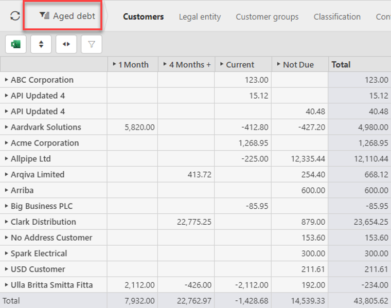Viewport: 391px width, 308px height.
Task: Expand the ABC Corporation row
Action: [x=7, y=80]
